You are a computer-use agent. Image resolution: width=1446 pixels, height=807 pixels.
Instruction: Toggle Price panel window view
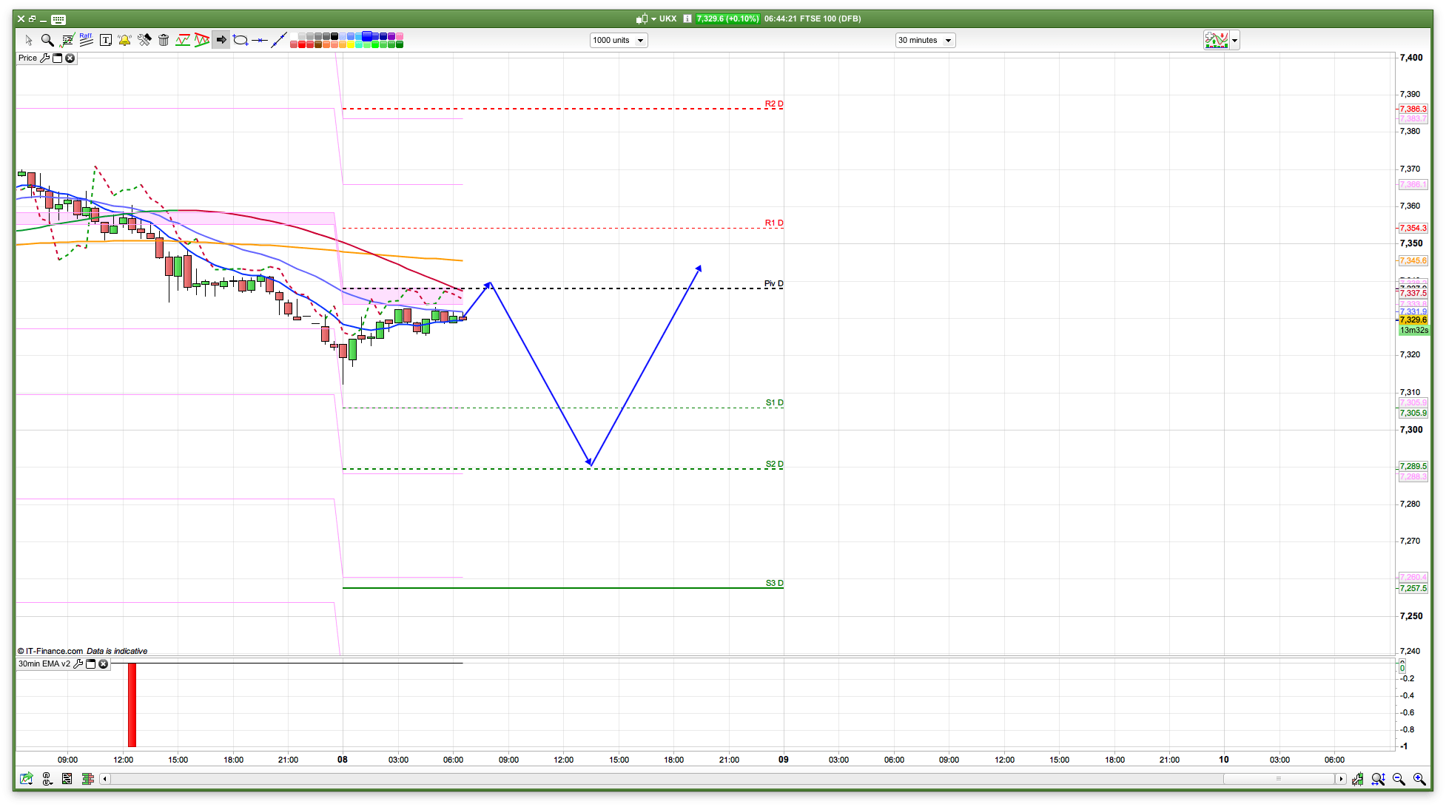(x=57, y=58)
